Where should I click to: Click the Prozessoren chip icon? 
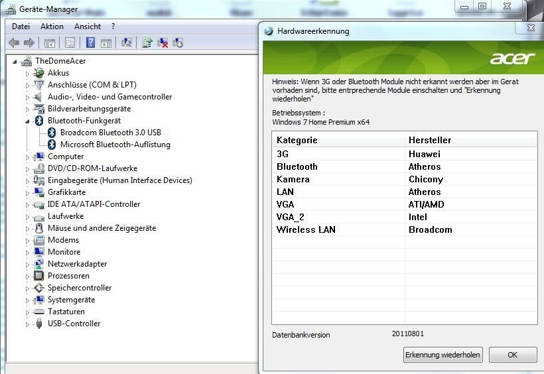39,275
